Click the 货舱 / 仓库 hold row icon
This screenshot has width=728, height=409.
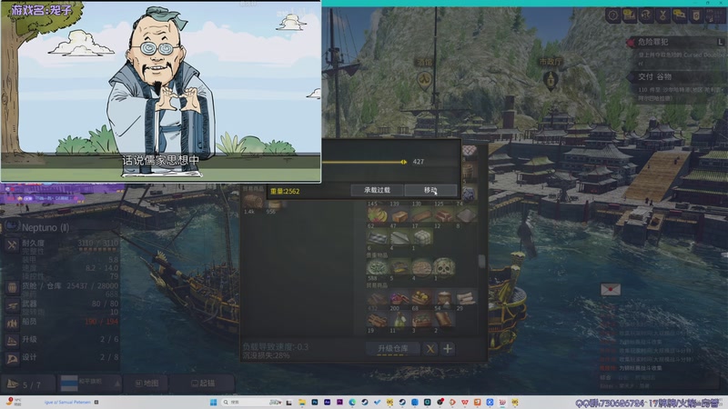click(12, 287)
